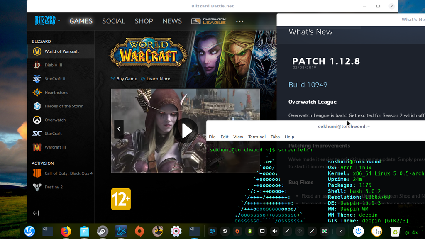Select the StarCraft icon in the sidebar
This screenshot has height=239, width=425.
[x=37, y=134]
